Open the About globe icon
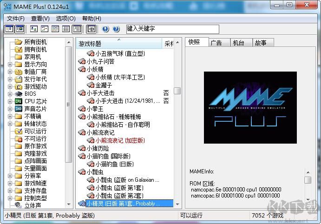The image size is (321, 224). (x=105, y=29)
